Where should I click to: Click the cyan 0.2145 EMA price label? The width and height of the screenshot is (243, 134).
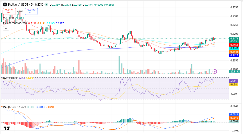[x=234, y=48]
